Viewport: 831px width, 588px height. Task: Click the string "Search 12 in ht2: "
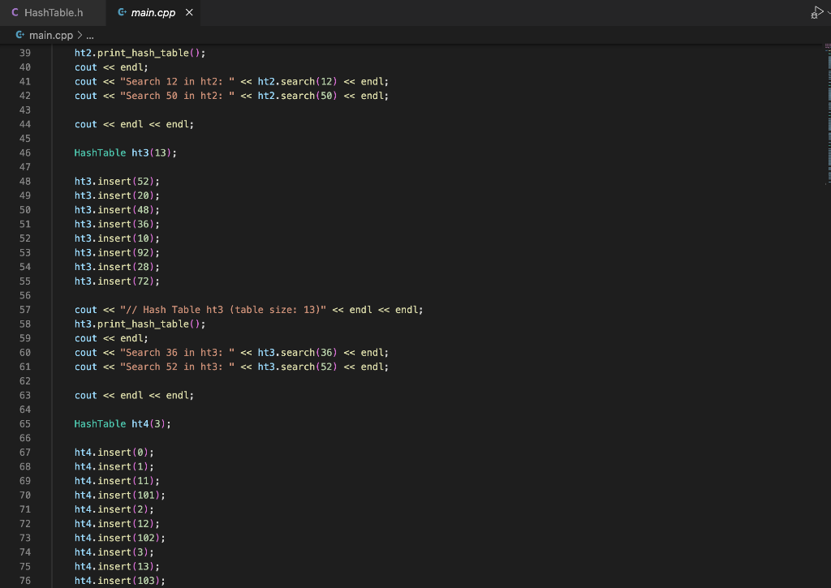177,82
